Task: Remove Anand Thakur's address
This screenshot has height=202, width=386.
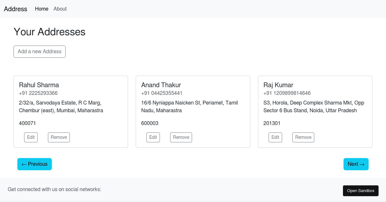Action: [x=181, y=137]
